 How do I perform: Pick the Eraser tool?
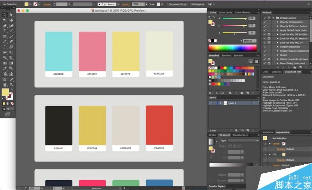point(11,41)
